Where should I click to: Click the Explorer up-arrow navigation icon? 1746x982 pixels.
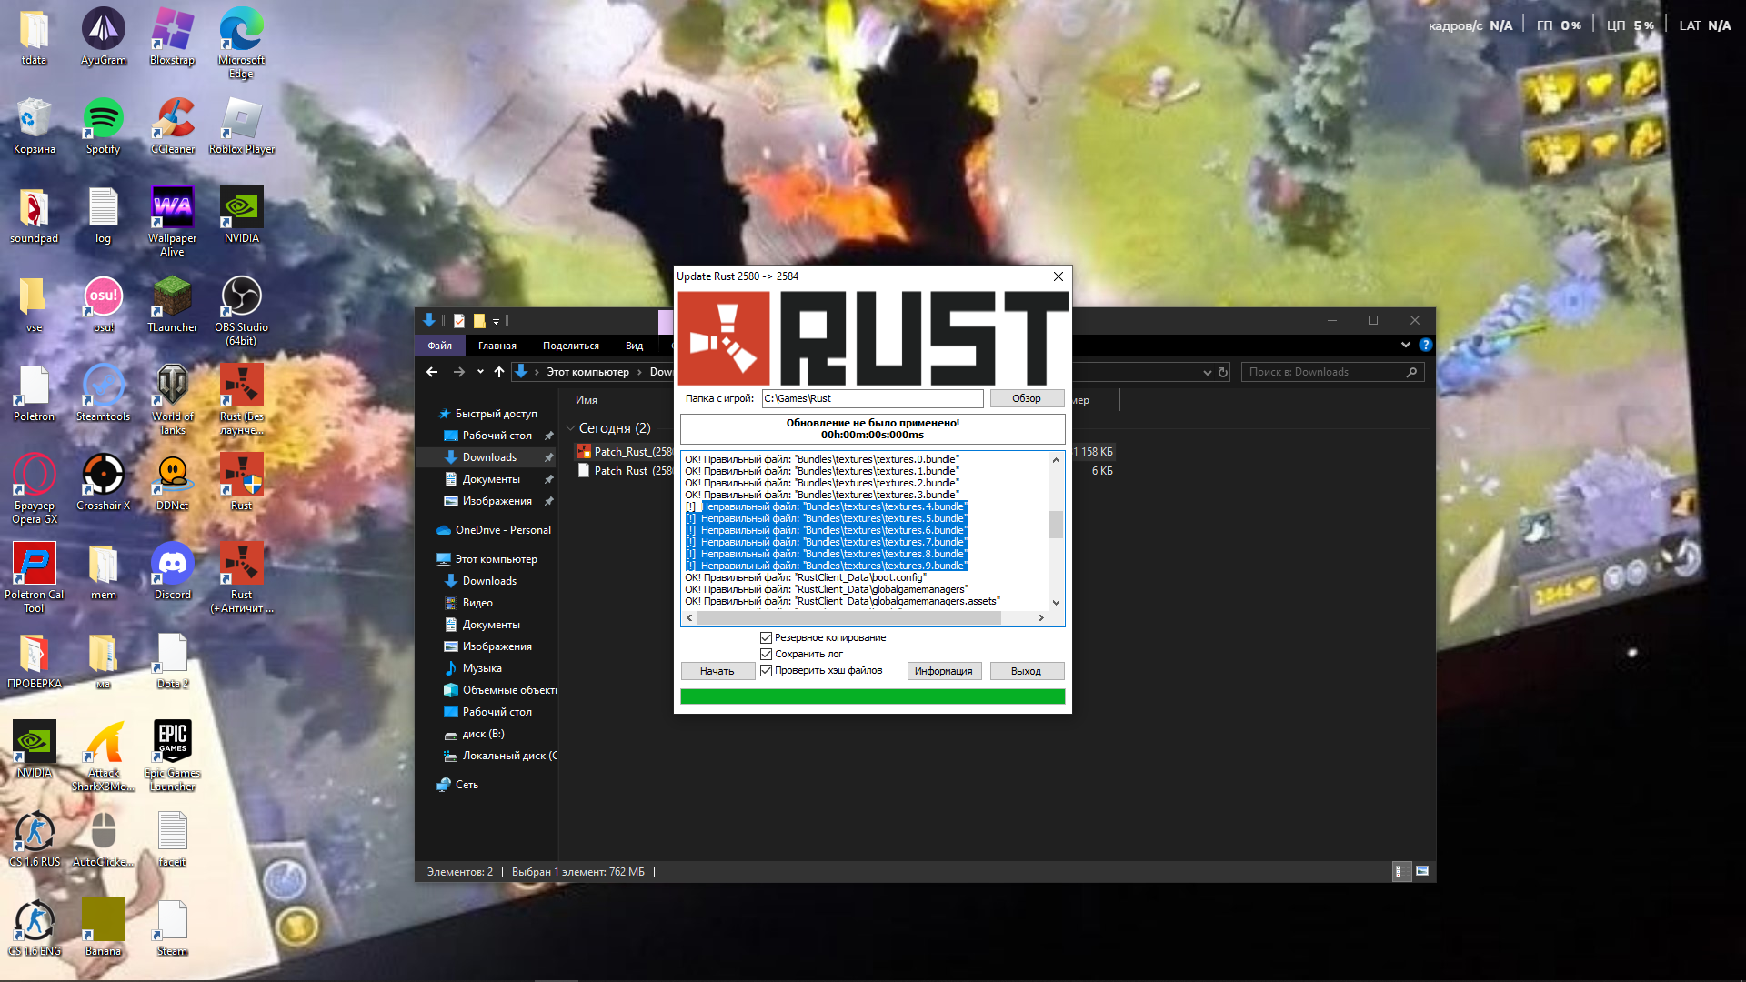(x=499, y=372)
